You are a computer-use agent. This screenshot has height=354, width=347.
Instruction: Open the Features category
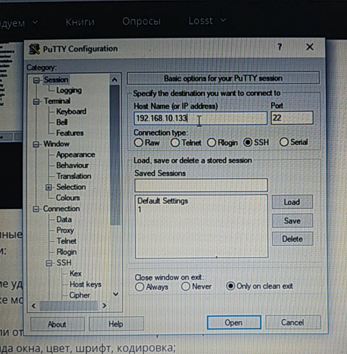point(70,133)
